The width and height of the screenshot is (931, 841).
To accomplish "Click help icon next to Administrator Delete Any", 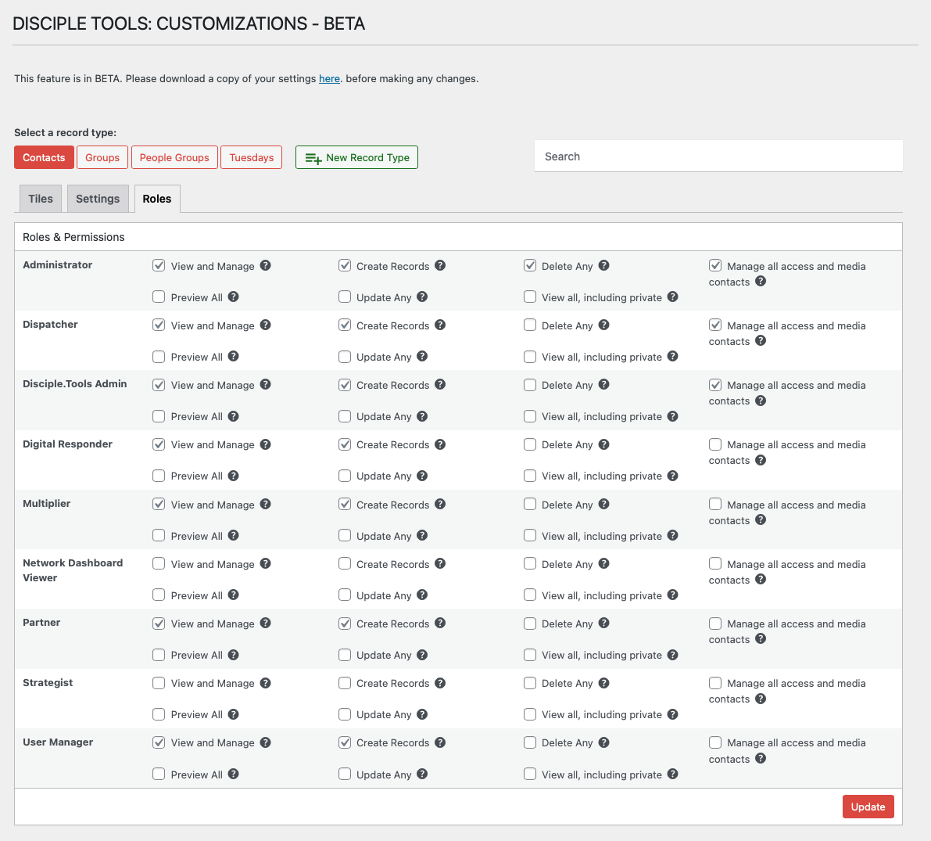I will [x=604, y=266].
